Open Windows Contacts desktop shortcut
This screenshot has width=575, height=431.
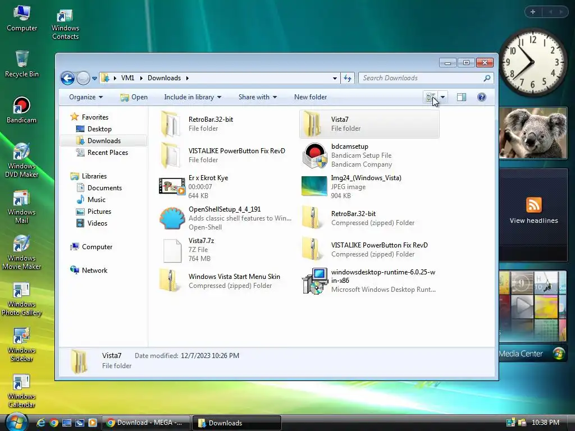point(65,24)
